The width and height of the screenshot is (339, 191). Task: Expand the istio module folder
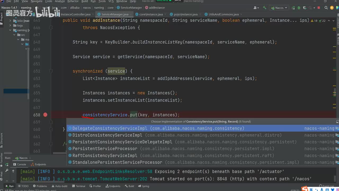pyautogui.click(x=10, y=21)
